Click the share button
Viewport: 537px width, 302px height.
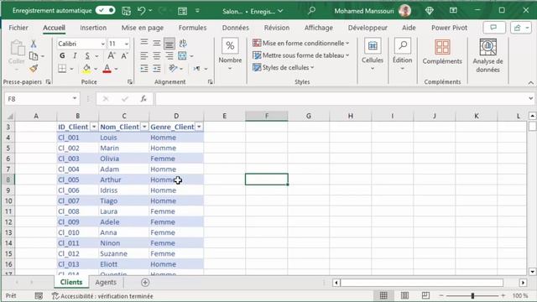520,28
